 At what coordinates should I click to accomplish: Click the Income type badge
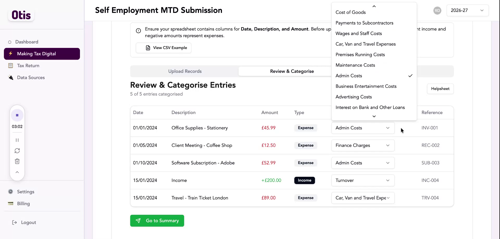point(304,180)
